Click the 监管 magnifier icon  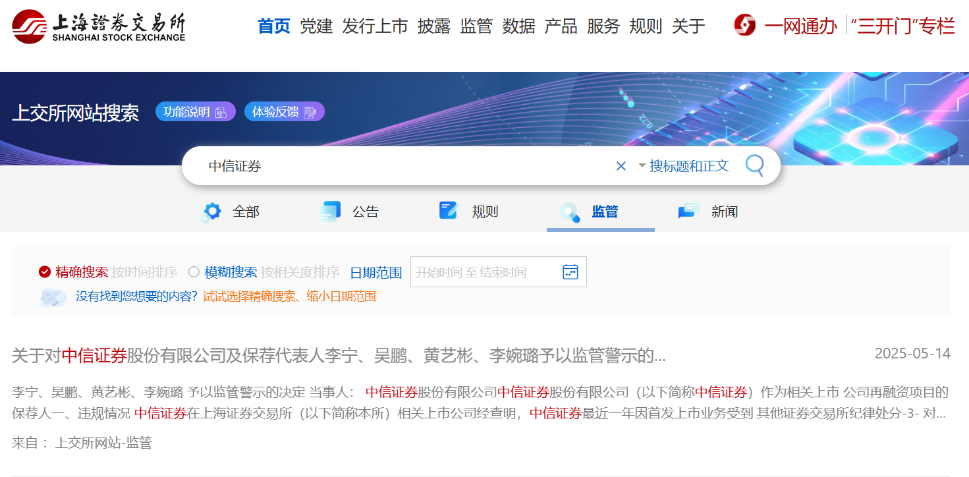(x=570, y=211)
